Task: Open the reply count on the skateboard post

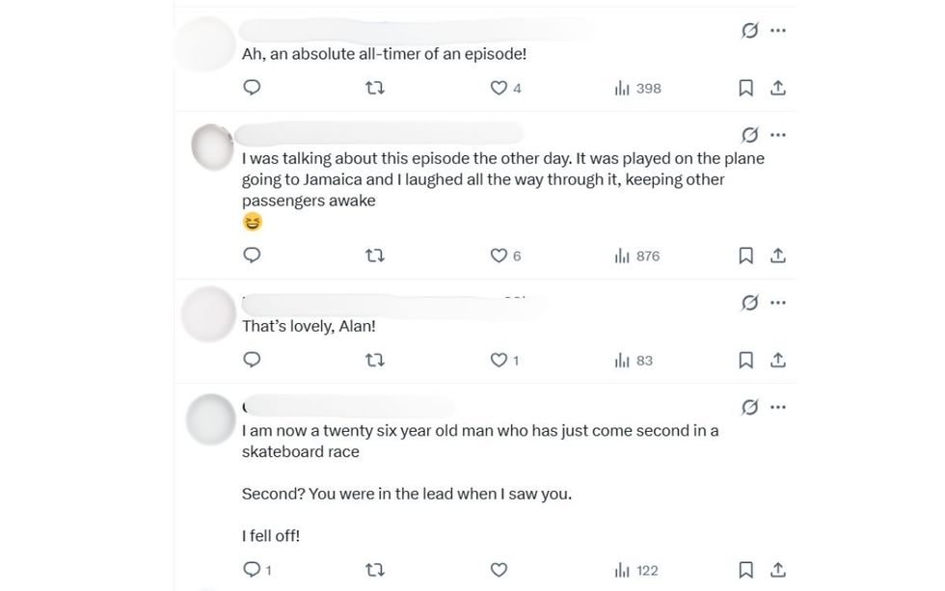Action: (255, 569)
